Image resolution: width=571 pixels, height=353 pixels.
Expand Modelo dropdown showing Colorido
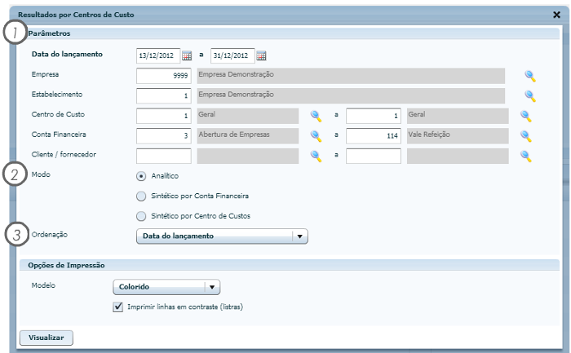[166, 287]
